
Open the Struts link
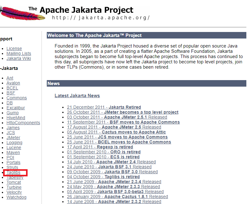click(x=12, y=167)
